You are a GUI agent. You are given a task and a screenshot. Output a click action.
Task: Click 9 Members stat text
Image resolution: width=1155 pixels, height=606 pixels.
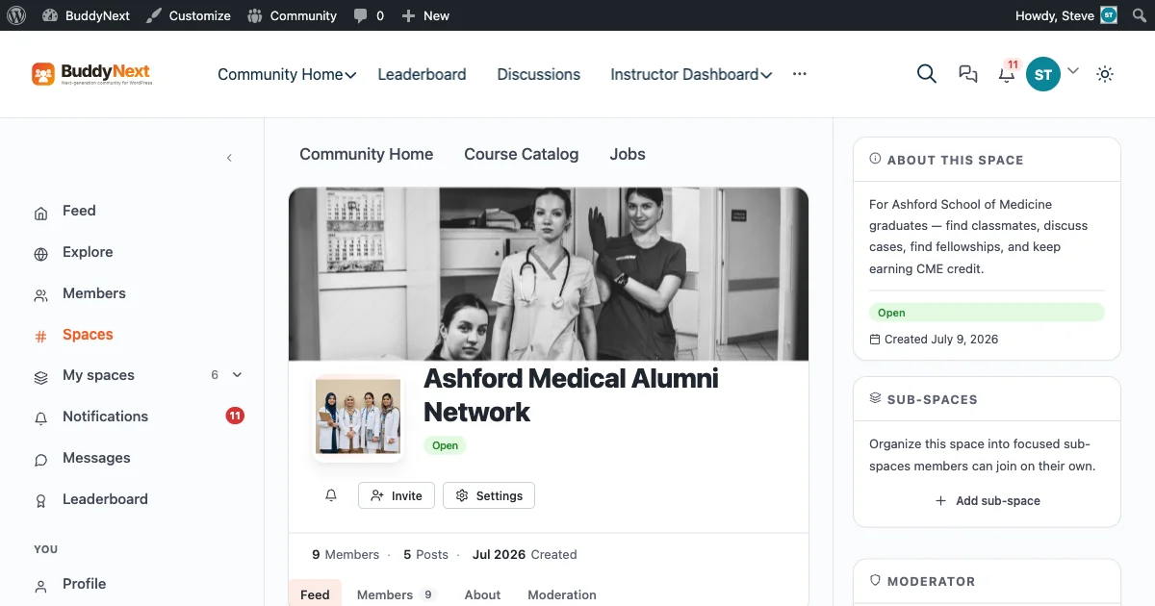[346, 555]
